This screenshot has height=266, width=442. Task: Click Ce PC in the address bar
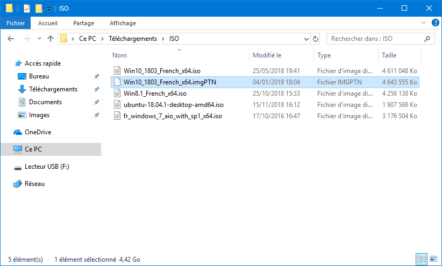88,39
